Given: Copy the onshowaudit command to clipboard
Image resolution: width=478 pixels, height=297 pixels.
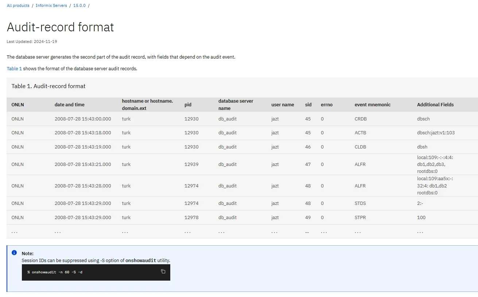Looking at the screenshot, I should [x=163, y=271].
